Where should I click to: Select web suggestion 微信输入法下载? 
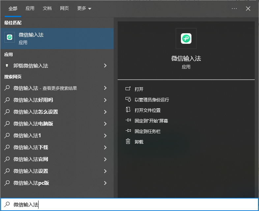(31, 147)
